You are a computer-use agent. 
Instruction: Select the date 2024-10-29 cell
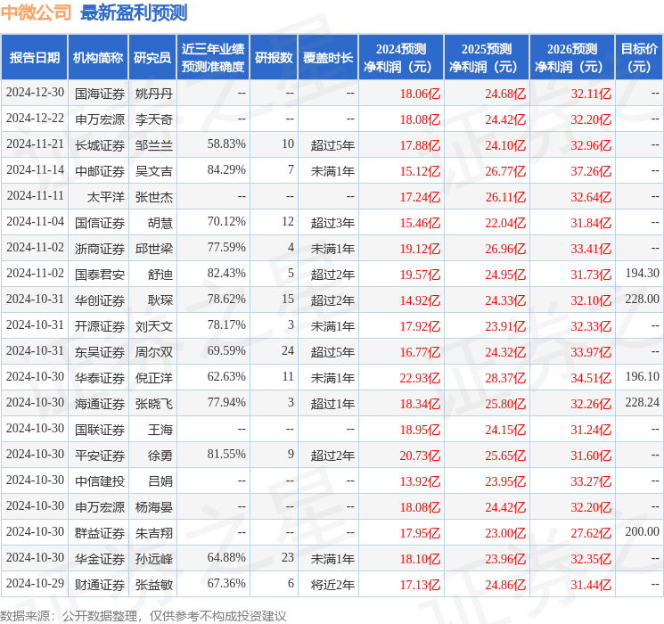point(35,583)
